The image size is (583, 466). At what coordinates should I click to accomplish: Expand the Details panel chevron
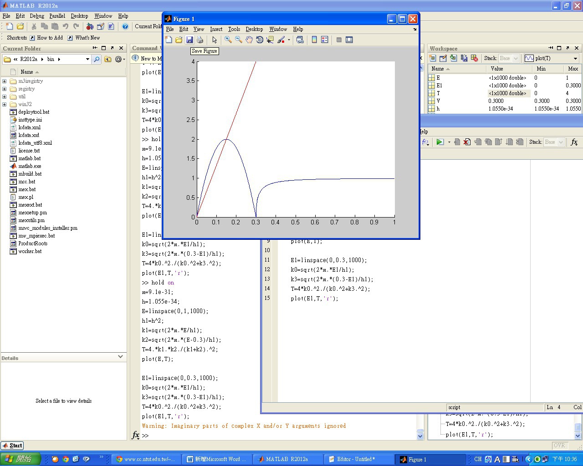[120, 357]
